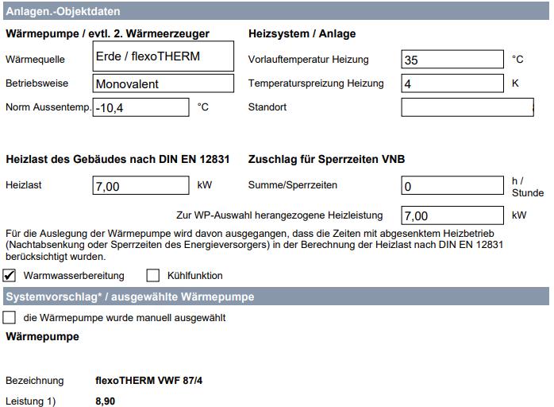Click the Heizlast des Gebäudes DIN EN 12831 heading
Image resolution: width=554 pixels, height=407 pixels.
[117, 159]
